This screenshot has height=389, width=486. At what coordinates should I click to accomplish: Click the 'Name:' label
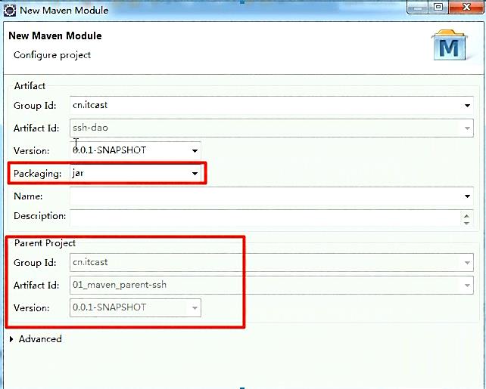[28, 196]
